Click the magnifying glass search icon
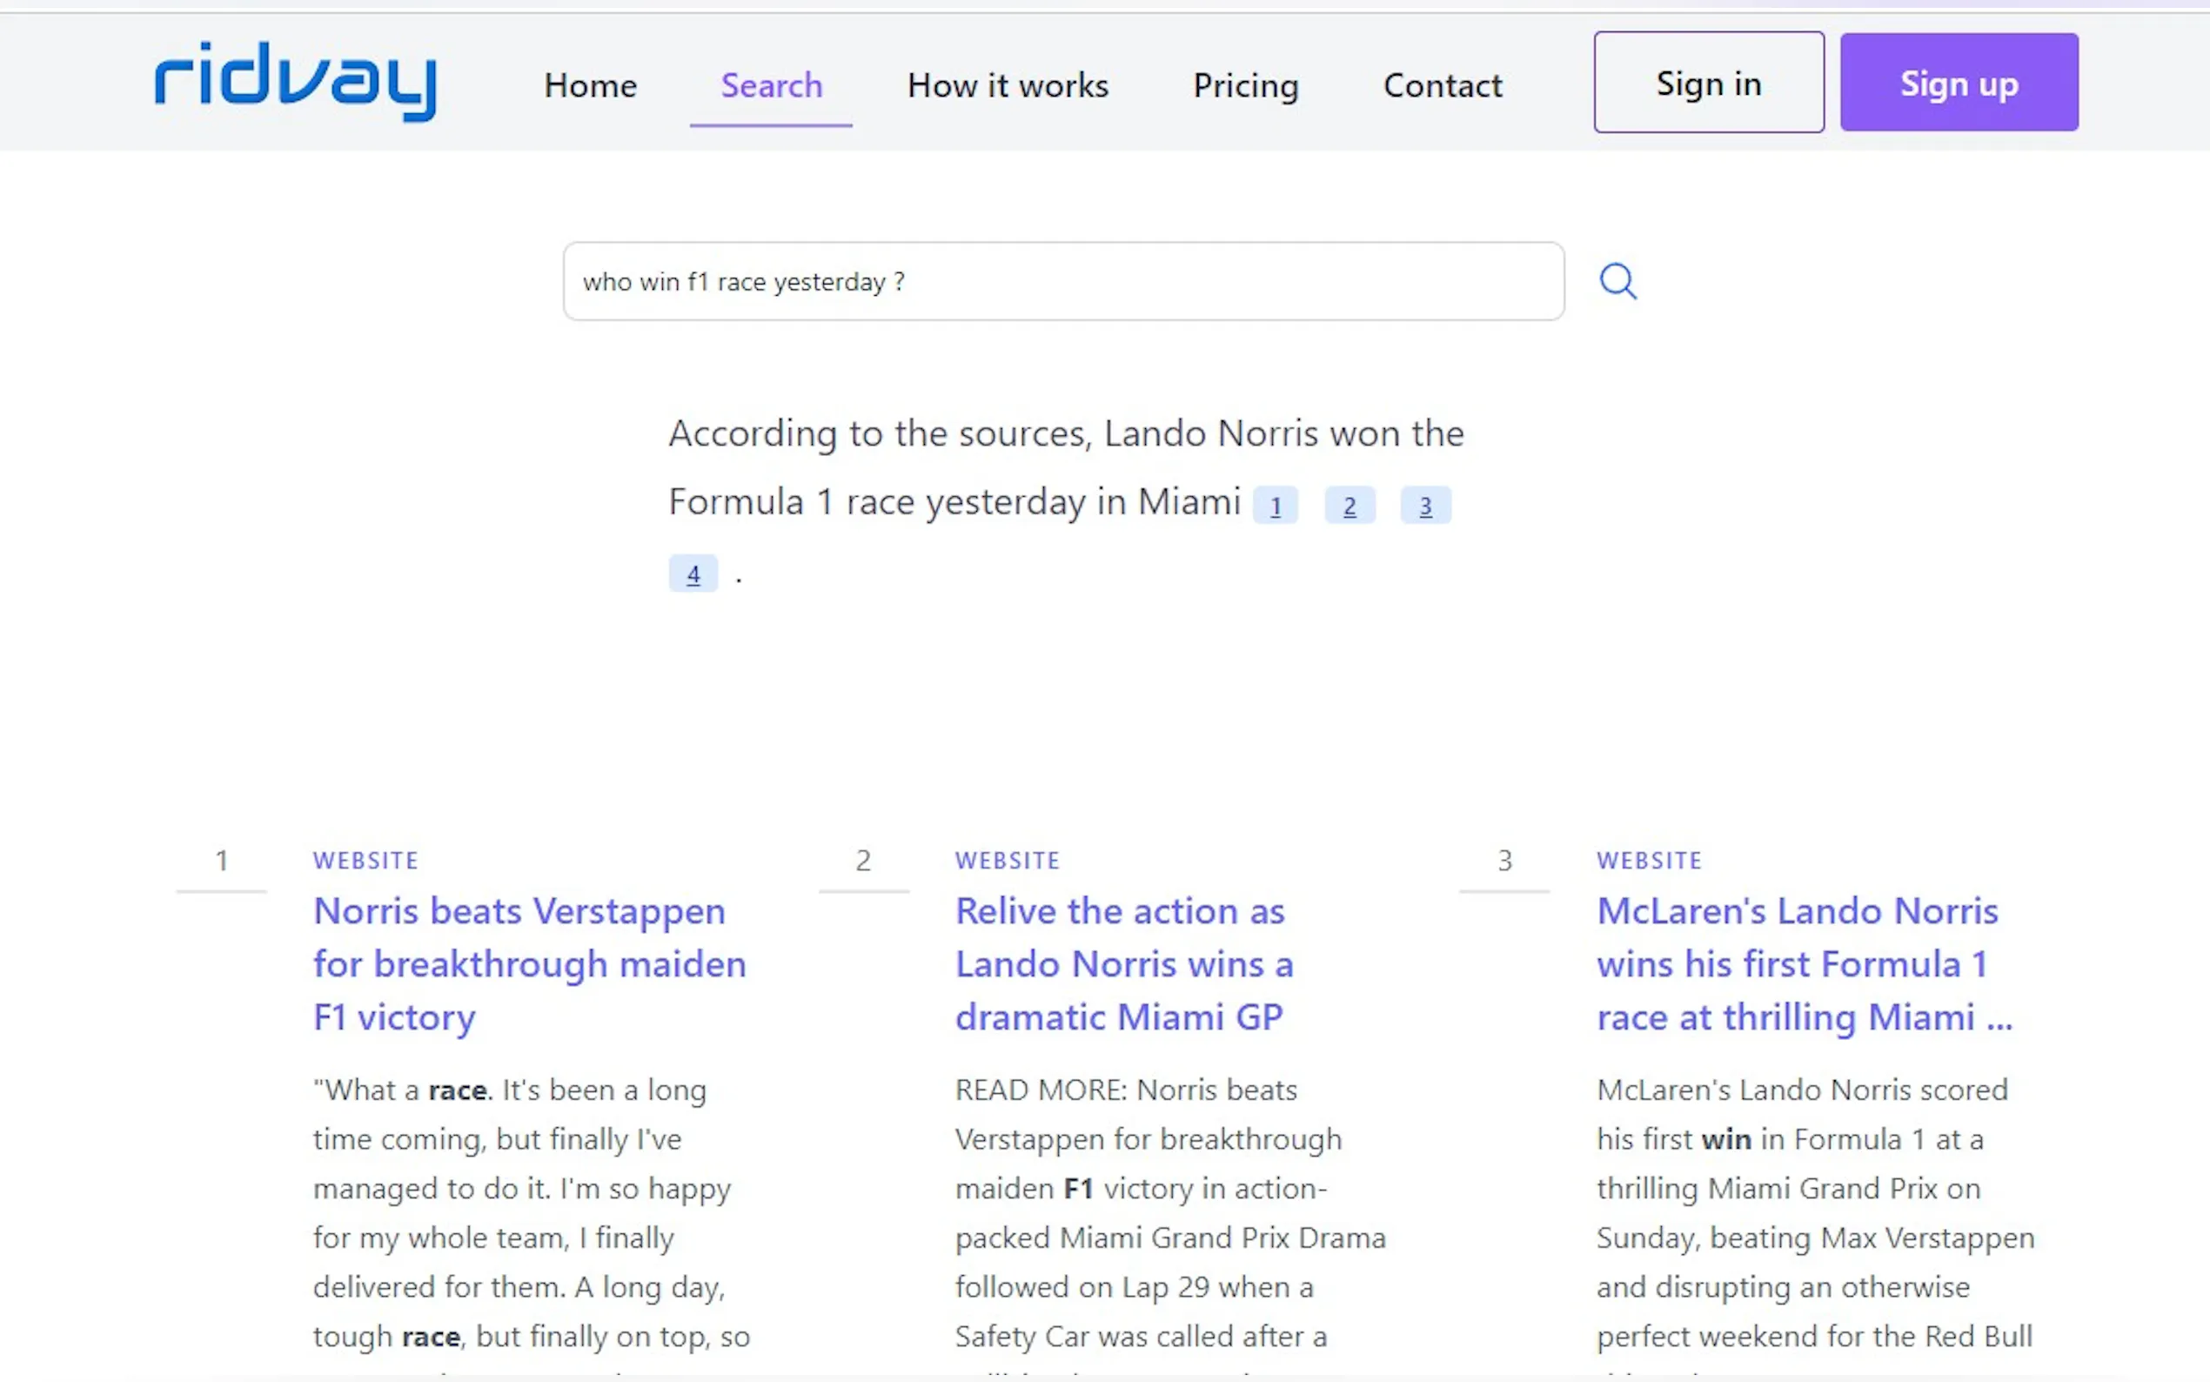 (1617, 281)
